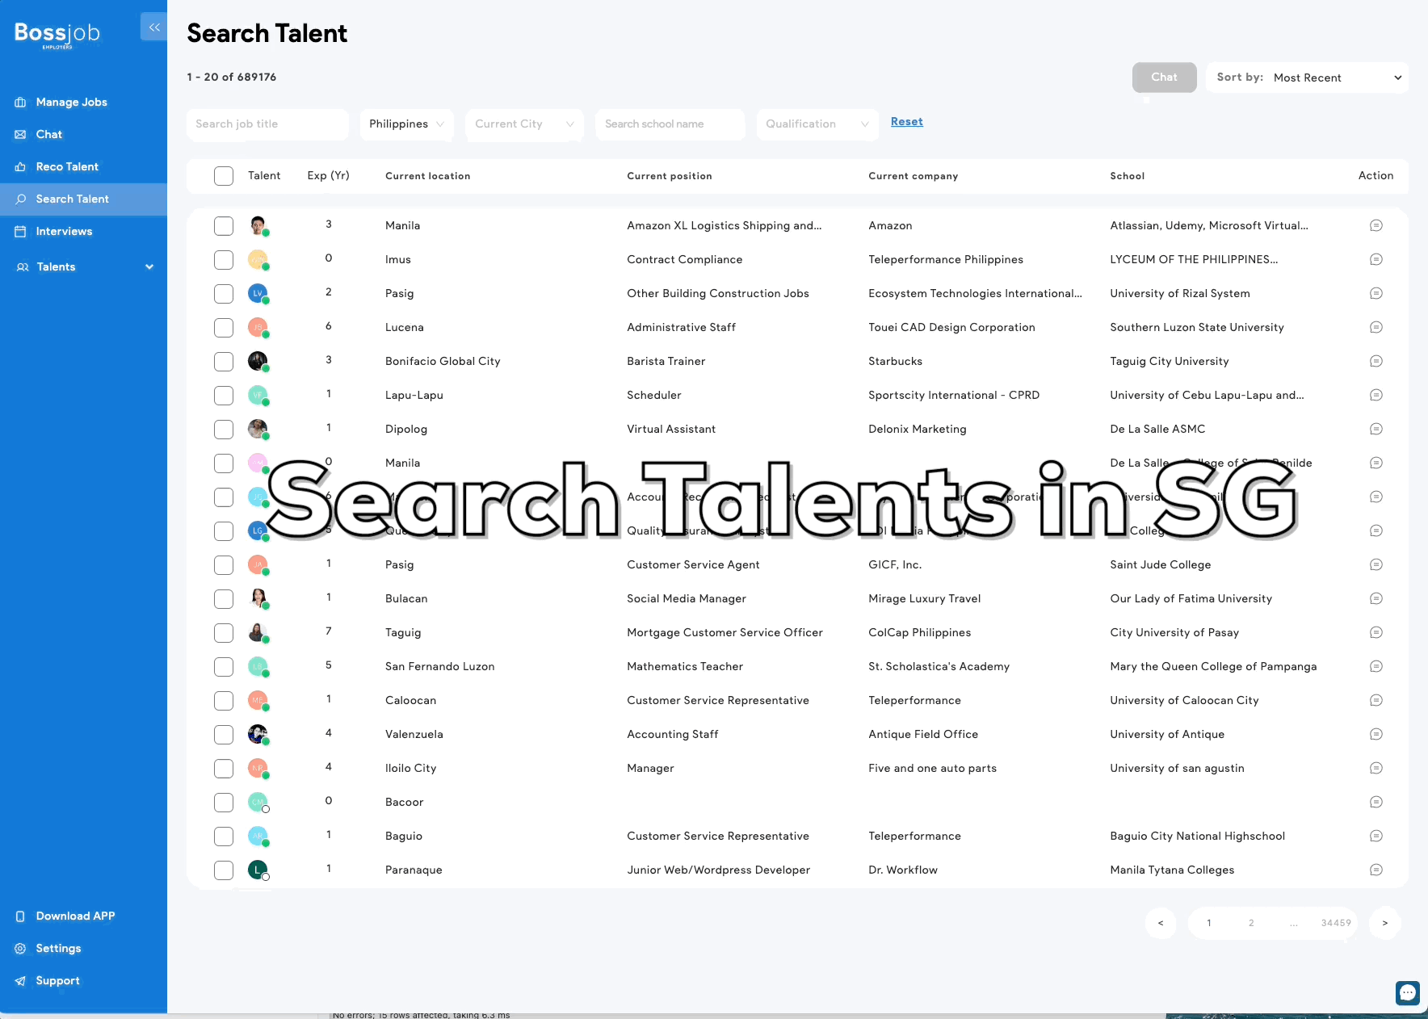Open chat icon for Lapu-Lapu Scheduler
The image size is (1428, 1019).
coord(1376,396)
